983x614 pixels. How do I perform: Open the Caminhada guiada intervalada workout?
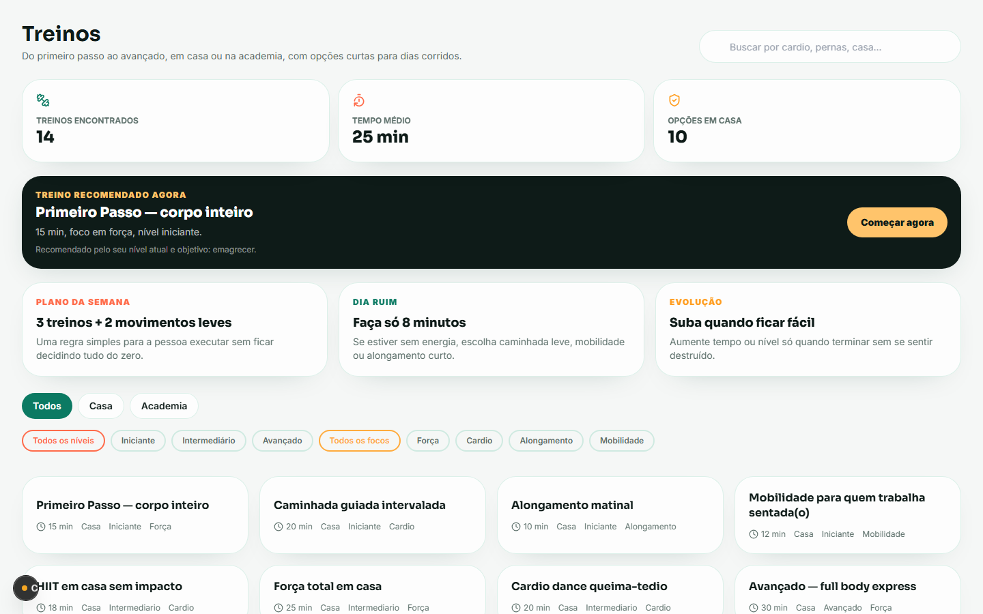(373, 515)
